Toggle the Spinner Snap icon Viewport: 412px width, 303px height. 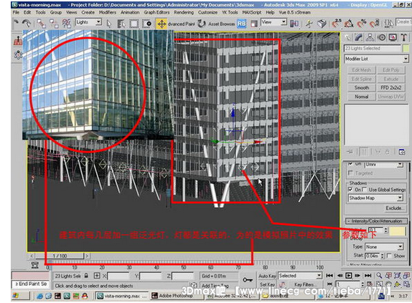coord(374,24)
